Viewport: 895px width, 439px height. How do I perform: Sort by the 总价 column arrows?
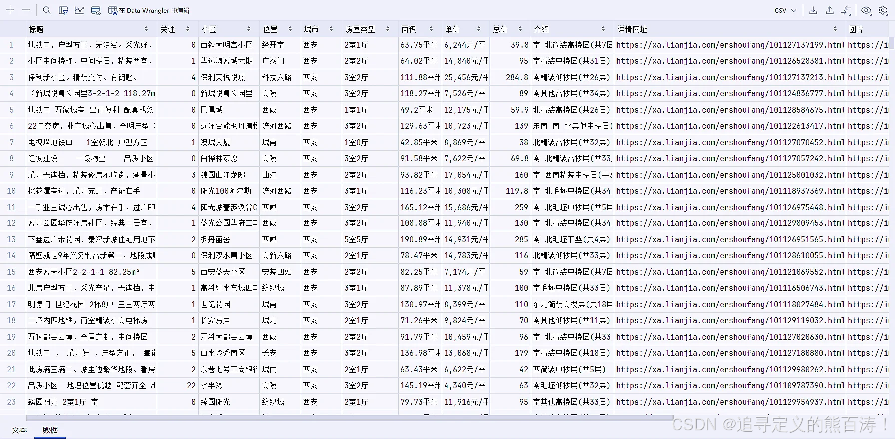coord(520,29)
